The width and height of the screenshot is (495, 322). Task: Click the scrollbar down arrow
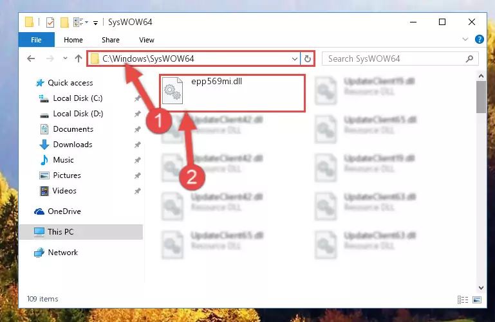[481, 288]
